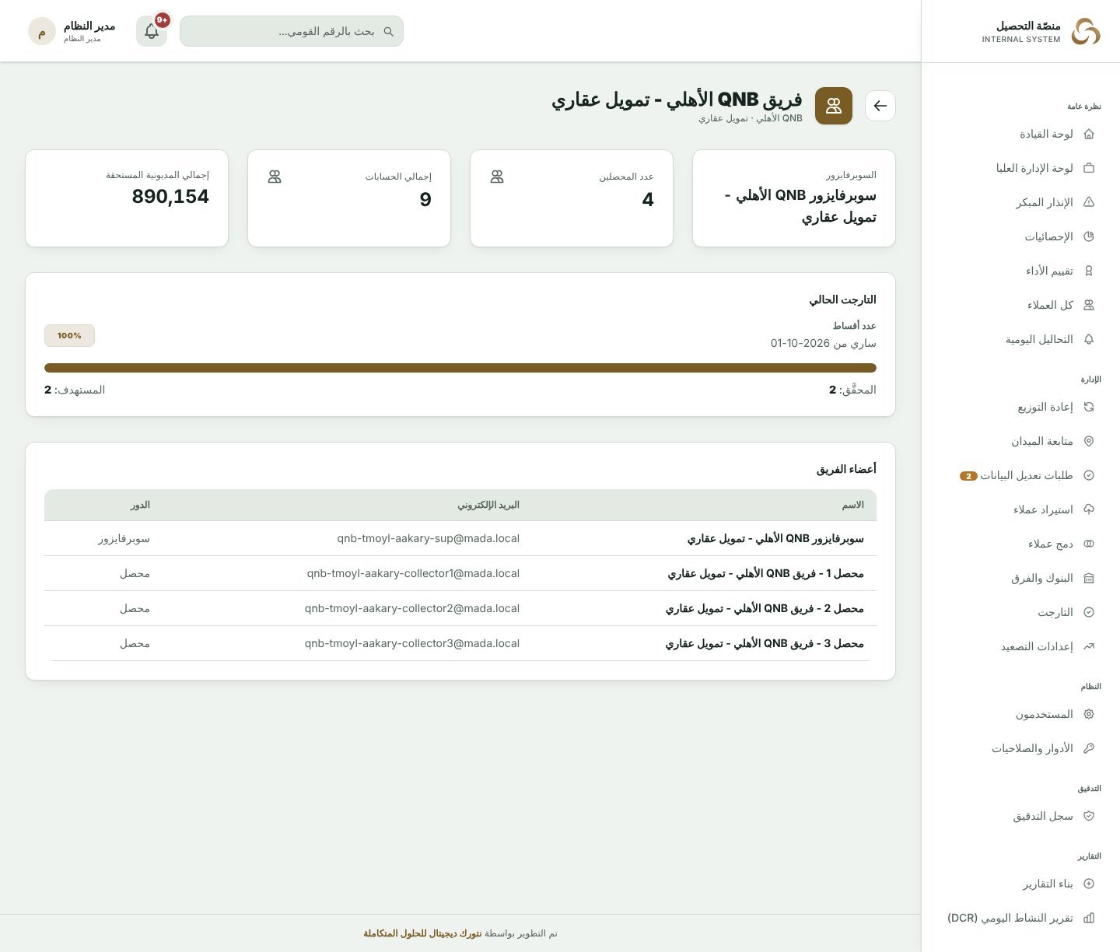This screenshot has width=1120, height=952.
Task: Click the map pin icon next to متابعة الميدان
Action: pos(1089,441)
